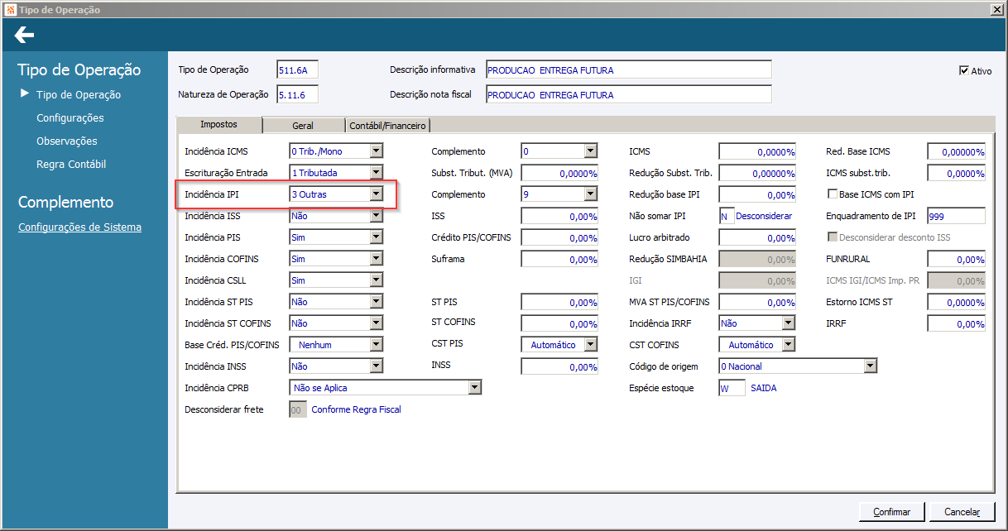Click the Enquadramento de IPI field
Viewport: 1008px width, 531px height.
point(956,216)
